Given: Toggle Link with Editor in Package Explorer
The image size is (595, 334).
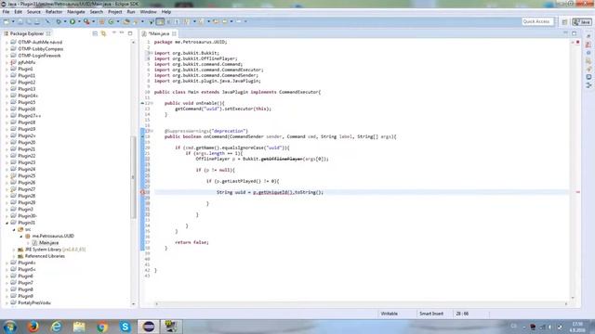Looking at the screenshot, I should 103,33.
